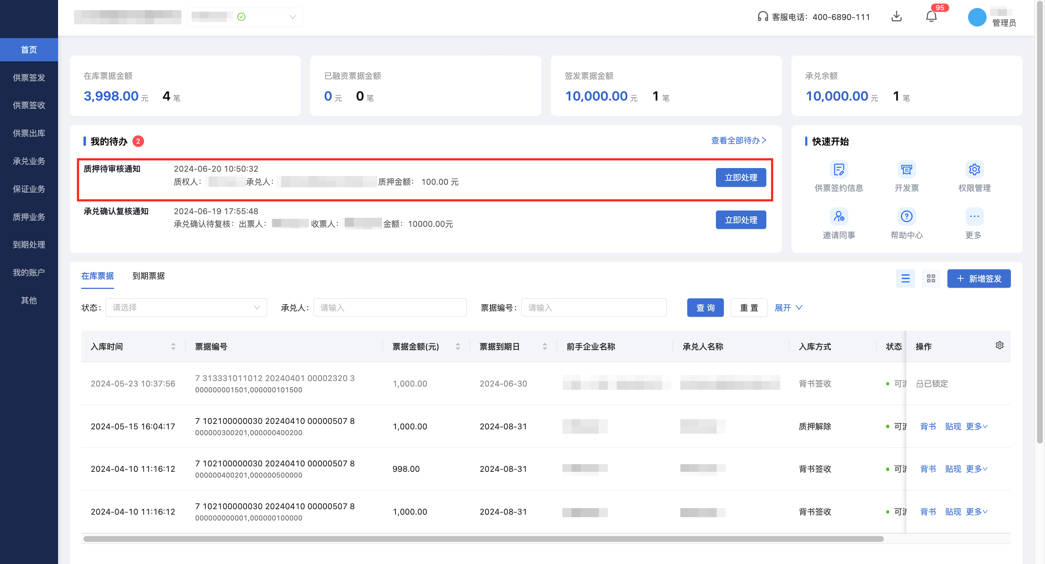Switch to grid card view layout
This screenshot has width=1045, height=564.
coord(931,278)
